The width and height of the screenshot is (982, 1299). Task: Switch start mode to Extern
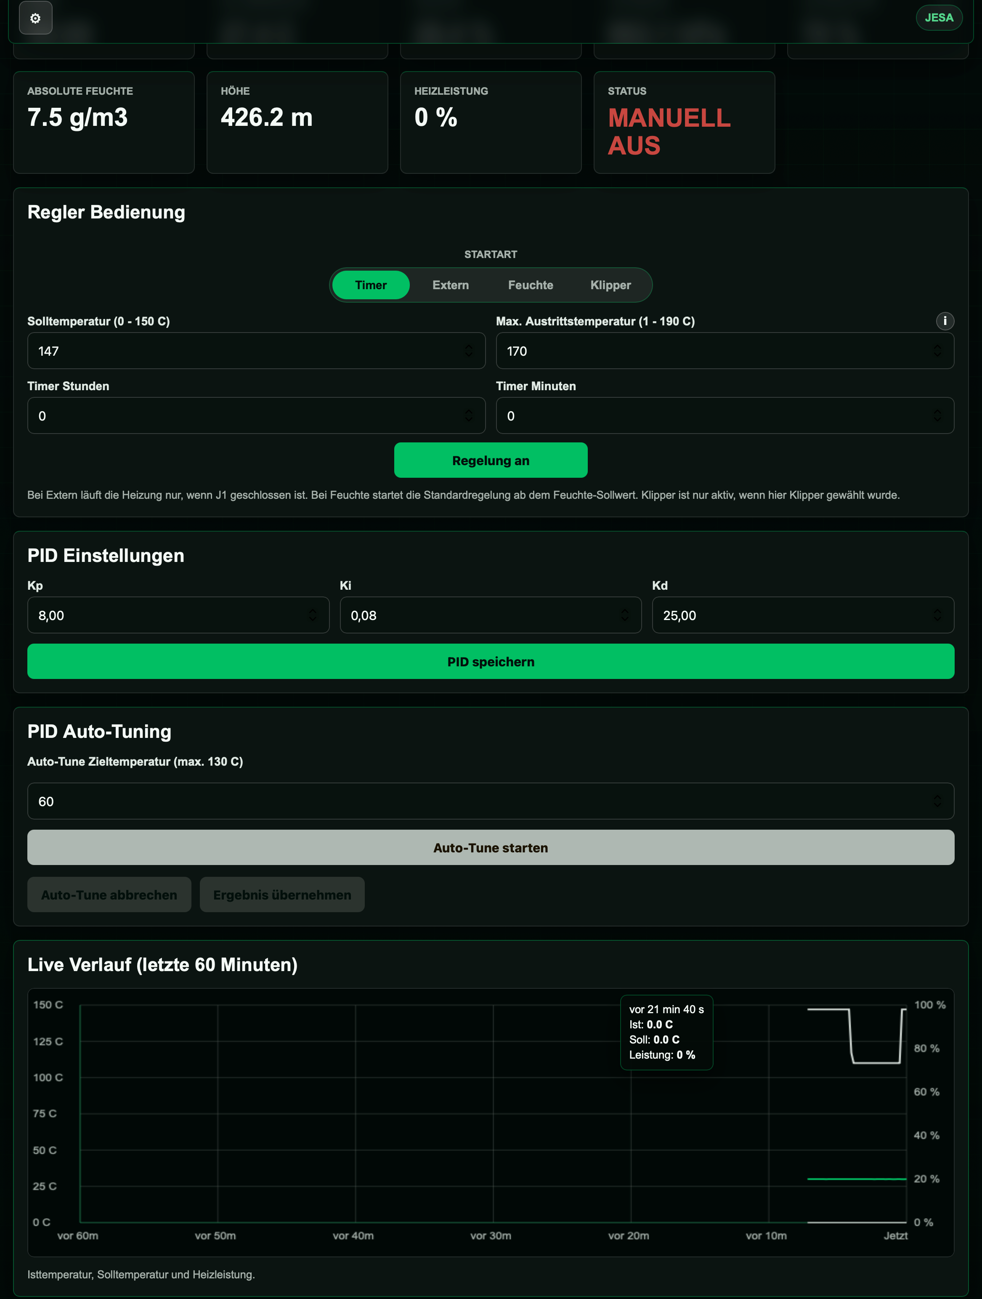coord(450,285)
